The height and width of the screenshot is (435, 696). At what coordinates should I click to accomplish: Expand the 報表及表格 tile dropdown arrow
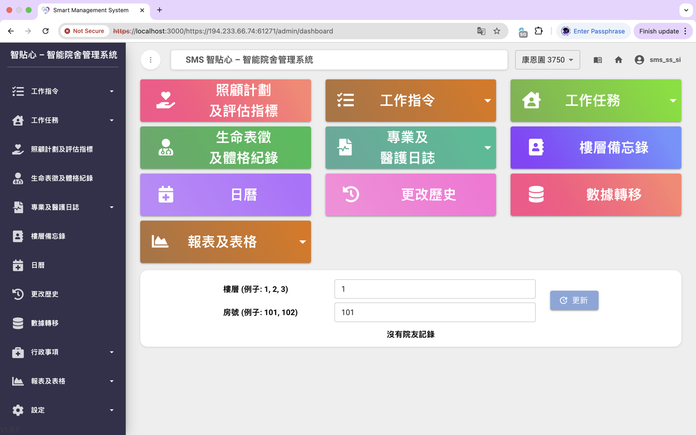pyautogui.click(x=303, y=242)
